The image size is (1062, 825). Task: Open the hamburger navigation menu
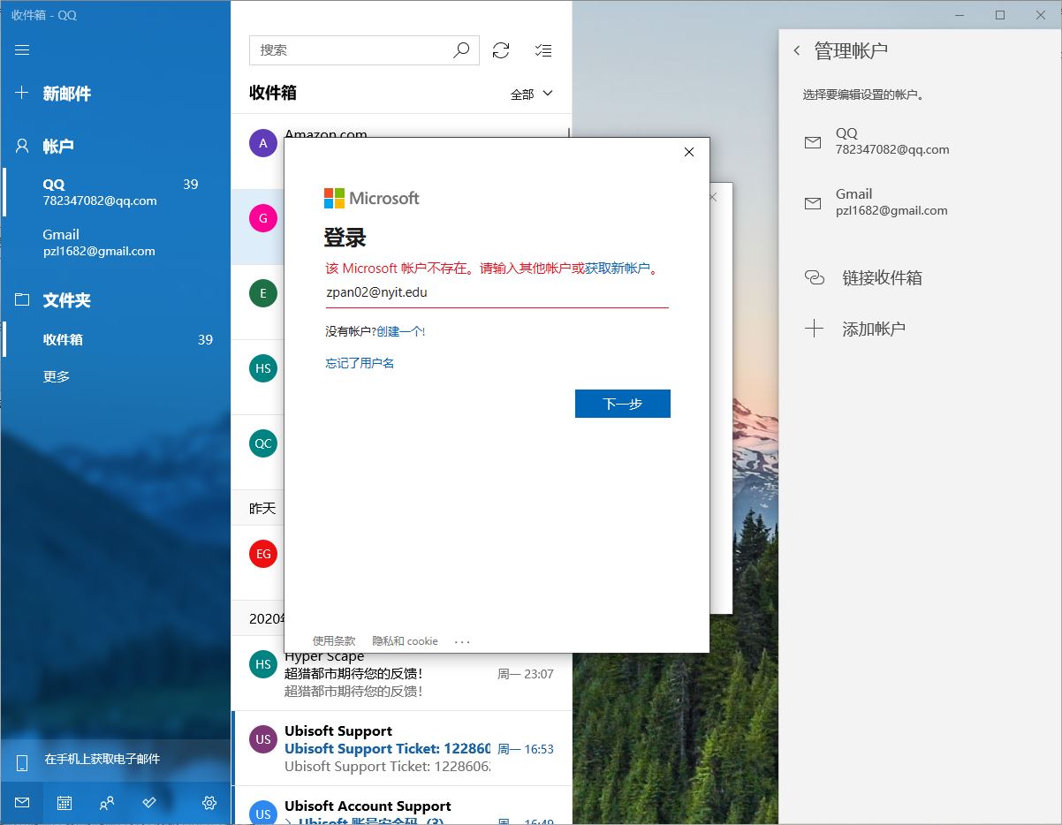pyautogui.click(x=23, y=49)
